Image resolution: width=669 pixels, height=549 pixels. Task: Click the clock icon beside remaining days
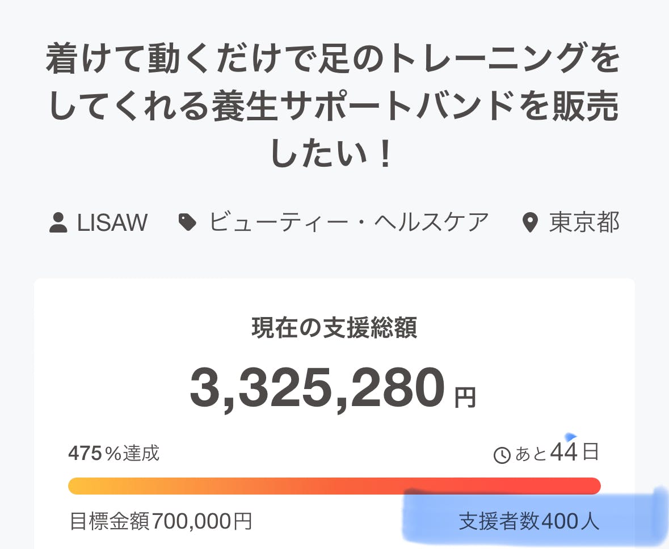(x=502, y=455)
